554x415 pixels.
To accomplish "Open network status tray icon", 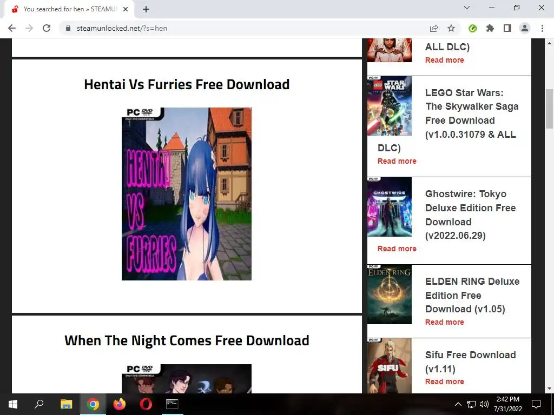I will [x=471, y=404].
